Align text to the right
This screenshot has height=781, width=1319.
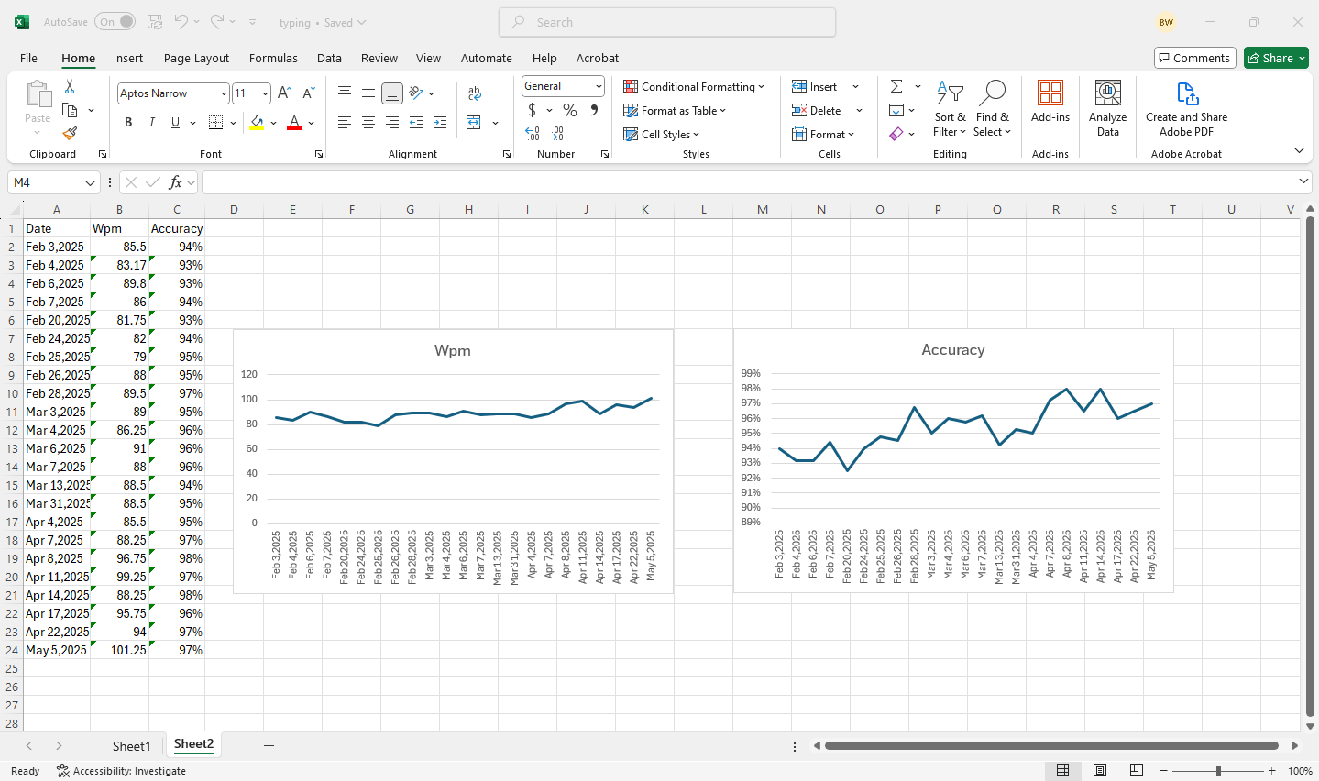[391, 122]
